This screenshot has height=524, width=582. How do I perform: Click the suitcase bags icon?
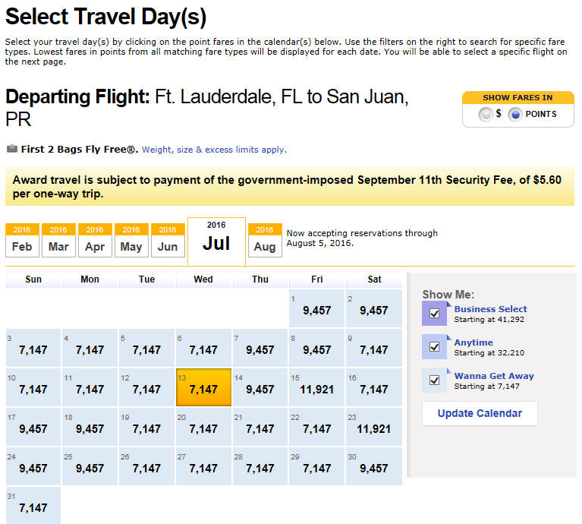[x=12, y=149]
